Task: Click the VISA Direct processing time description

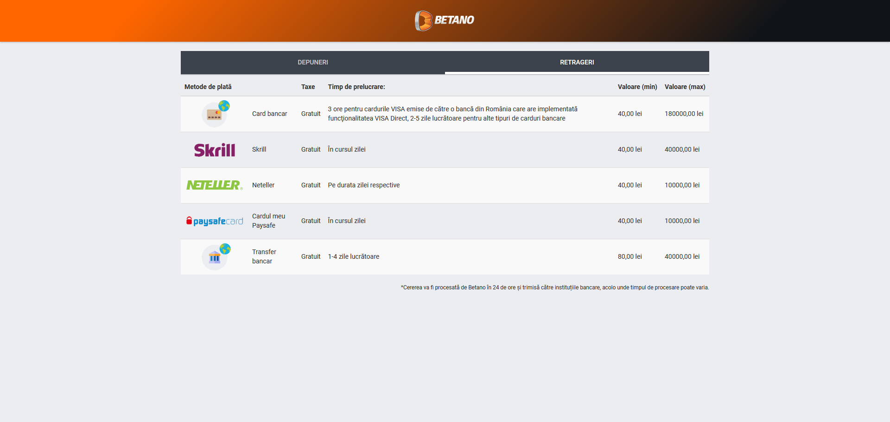Action: click(x=453, y=114)
